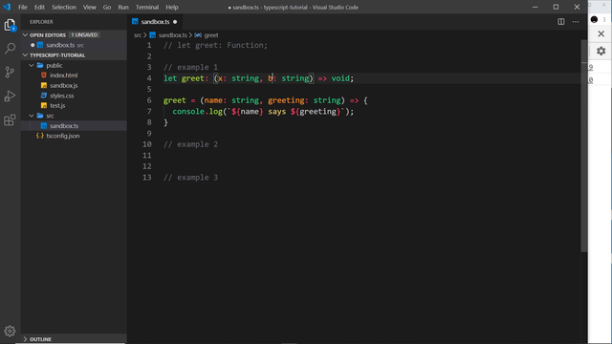Image resolution: width=612 pixels, height=344 pixels.
Task: Collapse the src folder
Action: pyautogui.click(x=32, y=116)
